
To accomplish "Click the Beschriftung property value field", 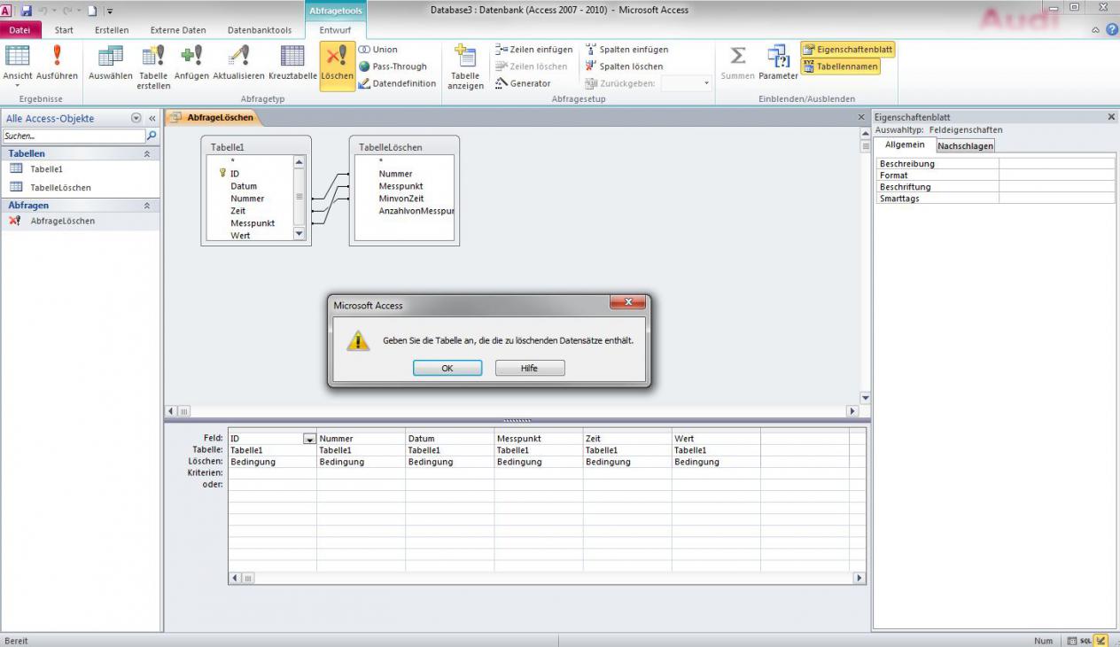I will pos(1057,187).
